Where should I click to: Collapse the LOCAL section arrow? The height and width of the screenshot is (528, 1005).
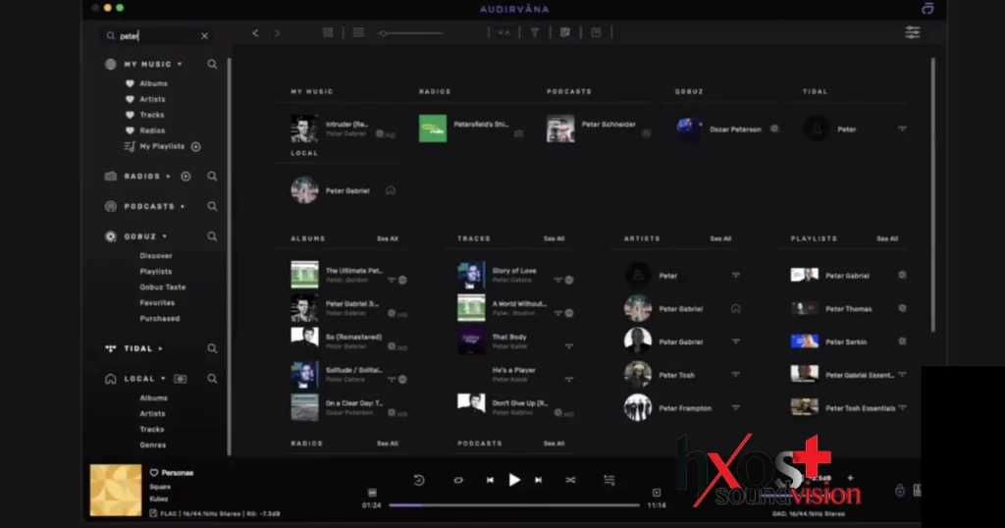[x=164, y=379]
